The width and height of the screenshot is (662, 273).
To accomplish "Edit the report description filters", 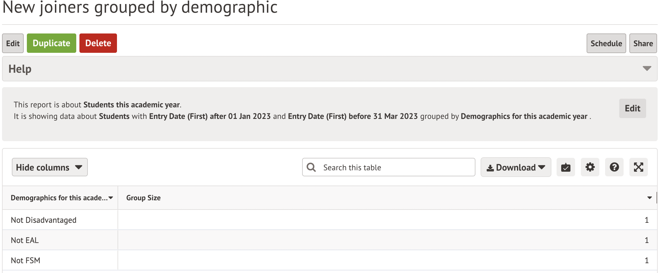I will (x=632, y=109).
